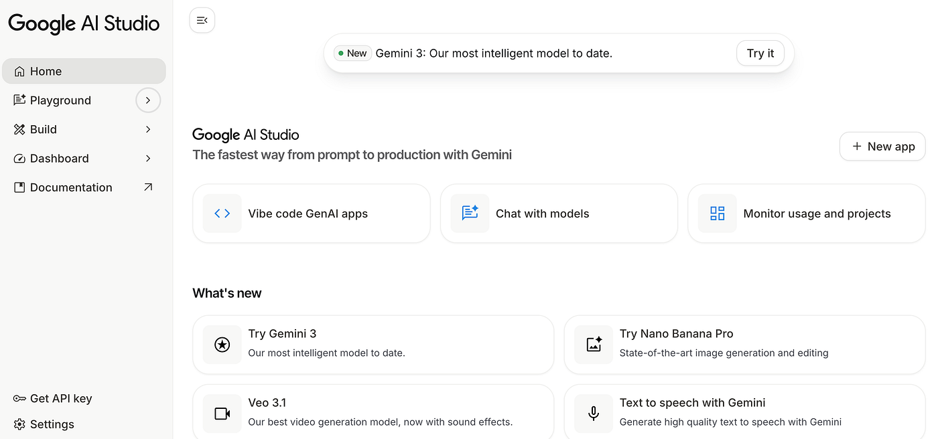Create a New app
The image size is (938, 439).
(882, 147)
